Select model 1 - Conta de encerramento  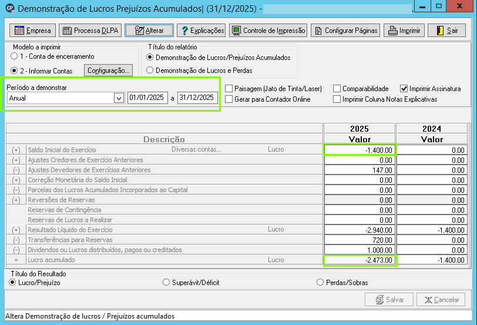point(14,56)
